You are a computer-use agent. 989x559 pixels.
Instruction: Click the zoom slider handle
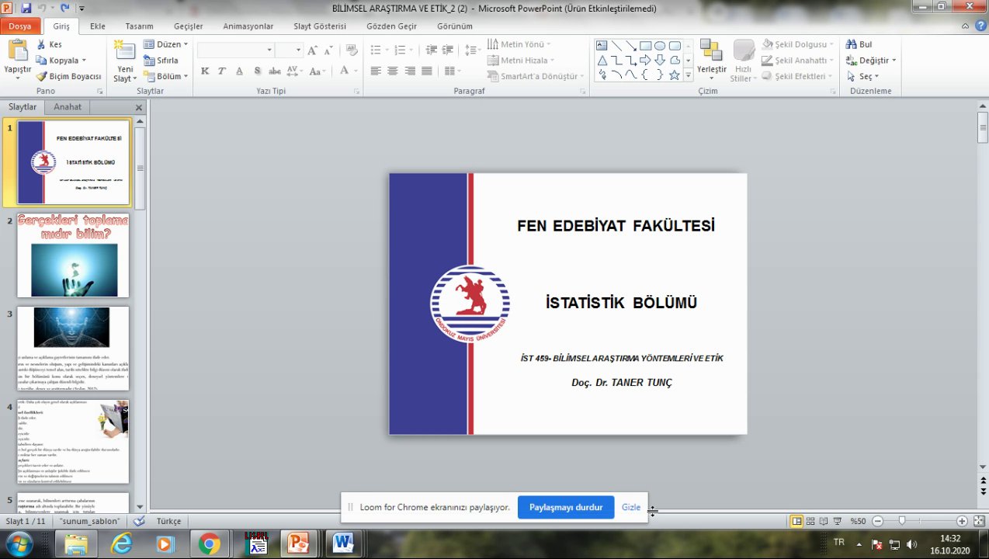(x=901, y=521)
